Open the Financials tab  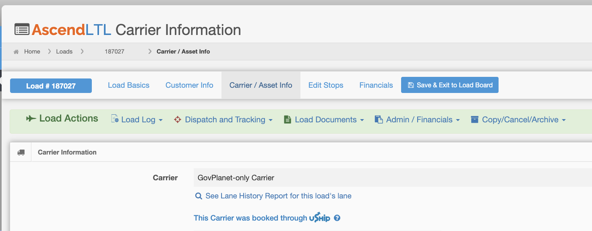pyautogui.click(x=376, y=85)
